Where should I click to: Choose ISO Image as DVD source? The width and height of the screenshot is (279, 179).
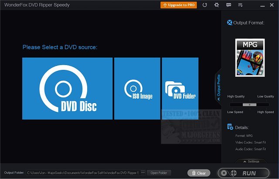pos(137,88)
